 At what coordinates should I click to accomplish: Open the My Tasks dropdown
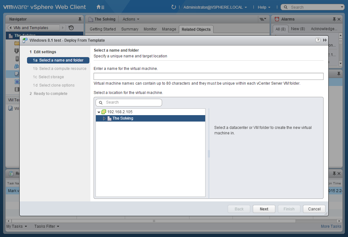click(17, 226)
